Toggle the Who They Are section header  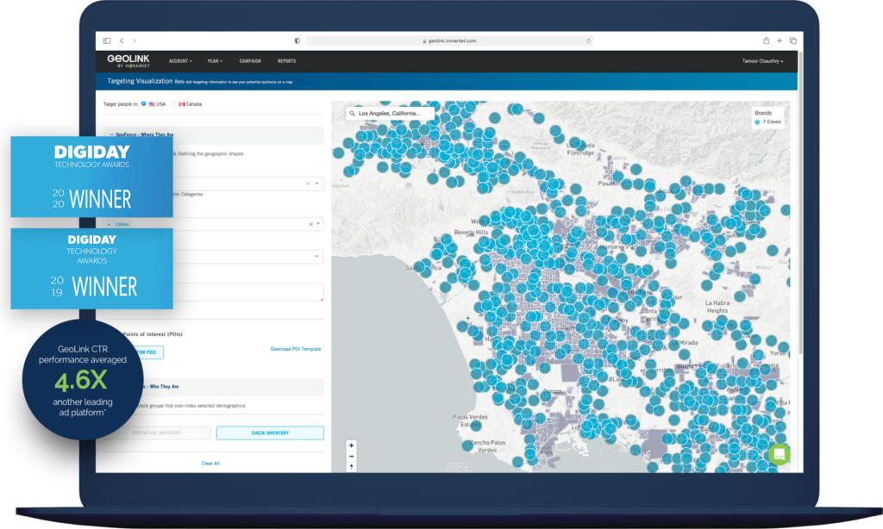click(214, 387)
